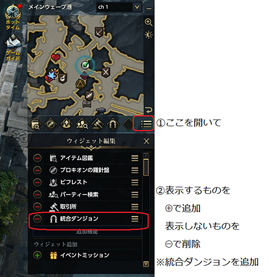Open the Bifrost widget bar icon
Image resolution: width=273 pixels, height=277 pixels.
[x=67, y=124]
